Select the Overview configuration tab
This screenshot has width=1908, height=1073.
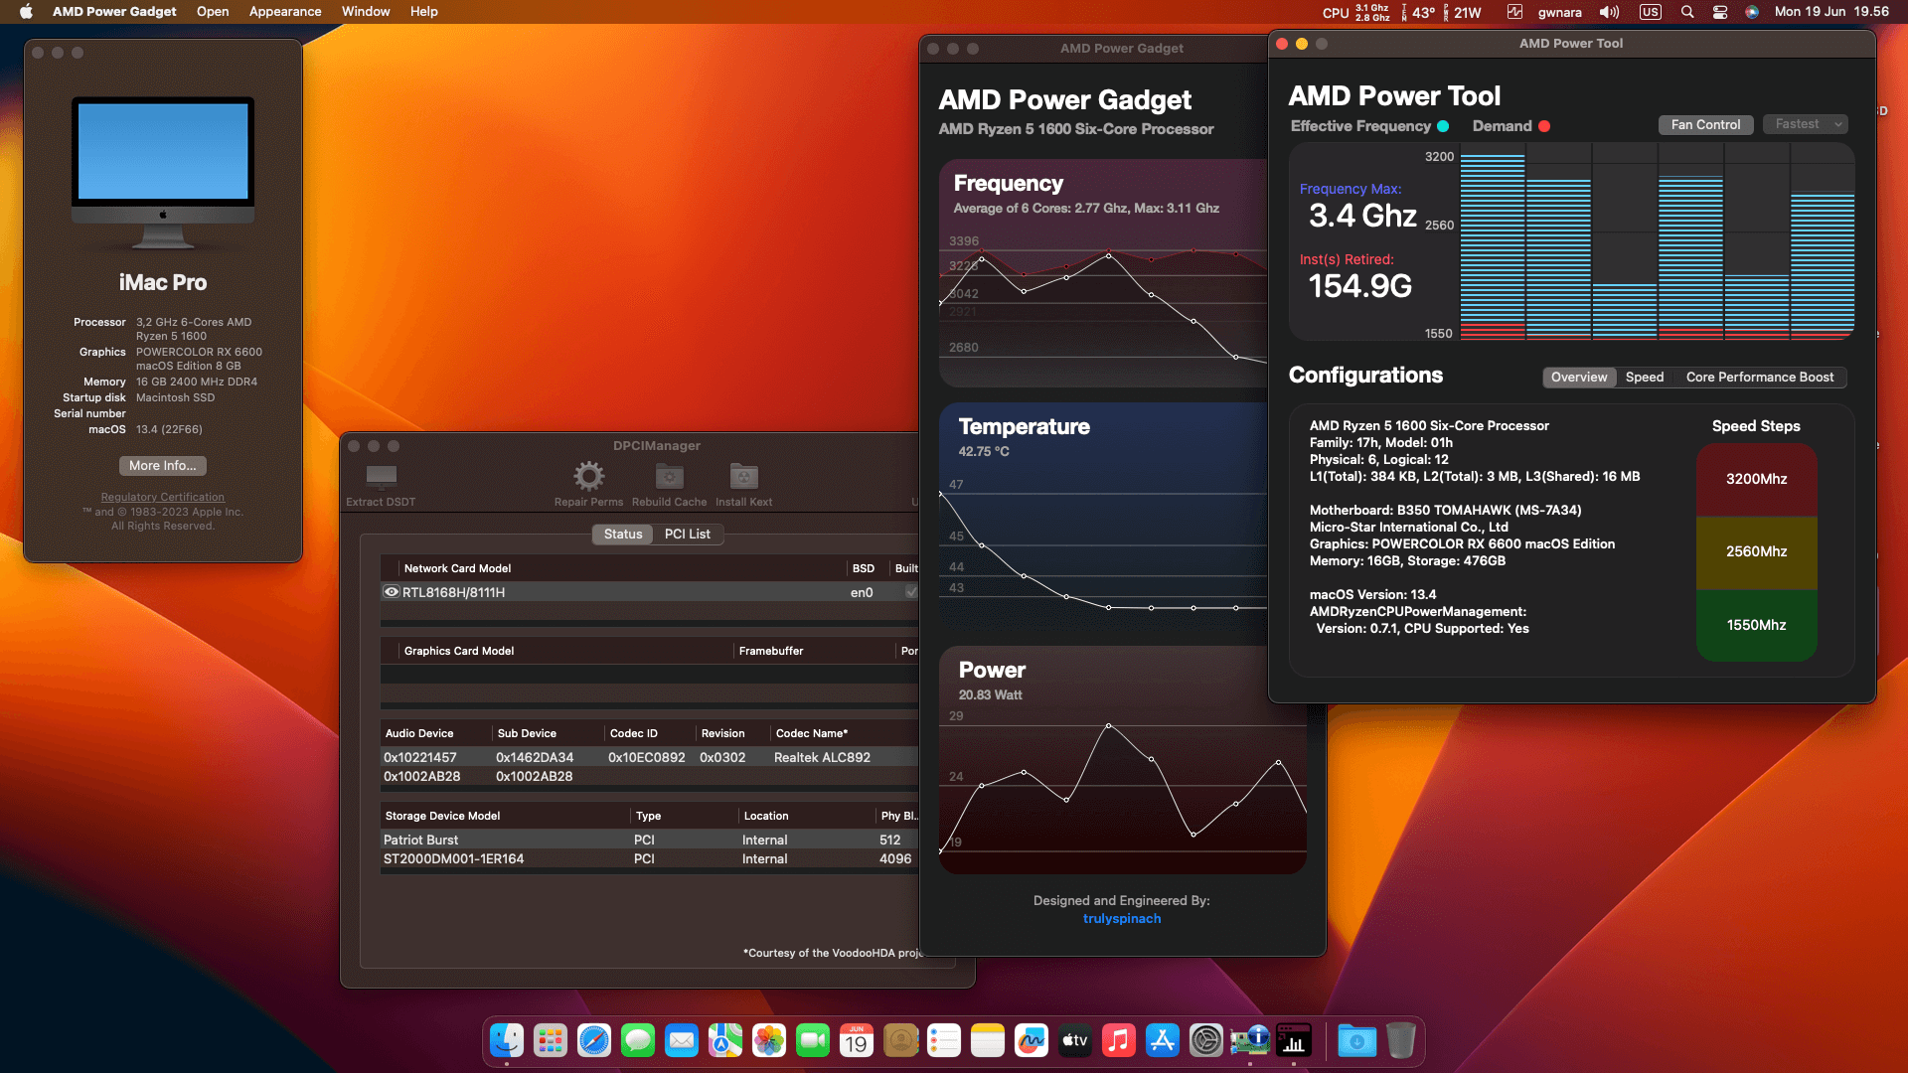(x=1579, y=378)
